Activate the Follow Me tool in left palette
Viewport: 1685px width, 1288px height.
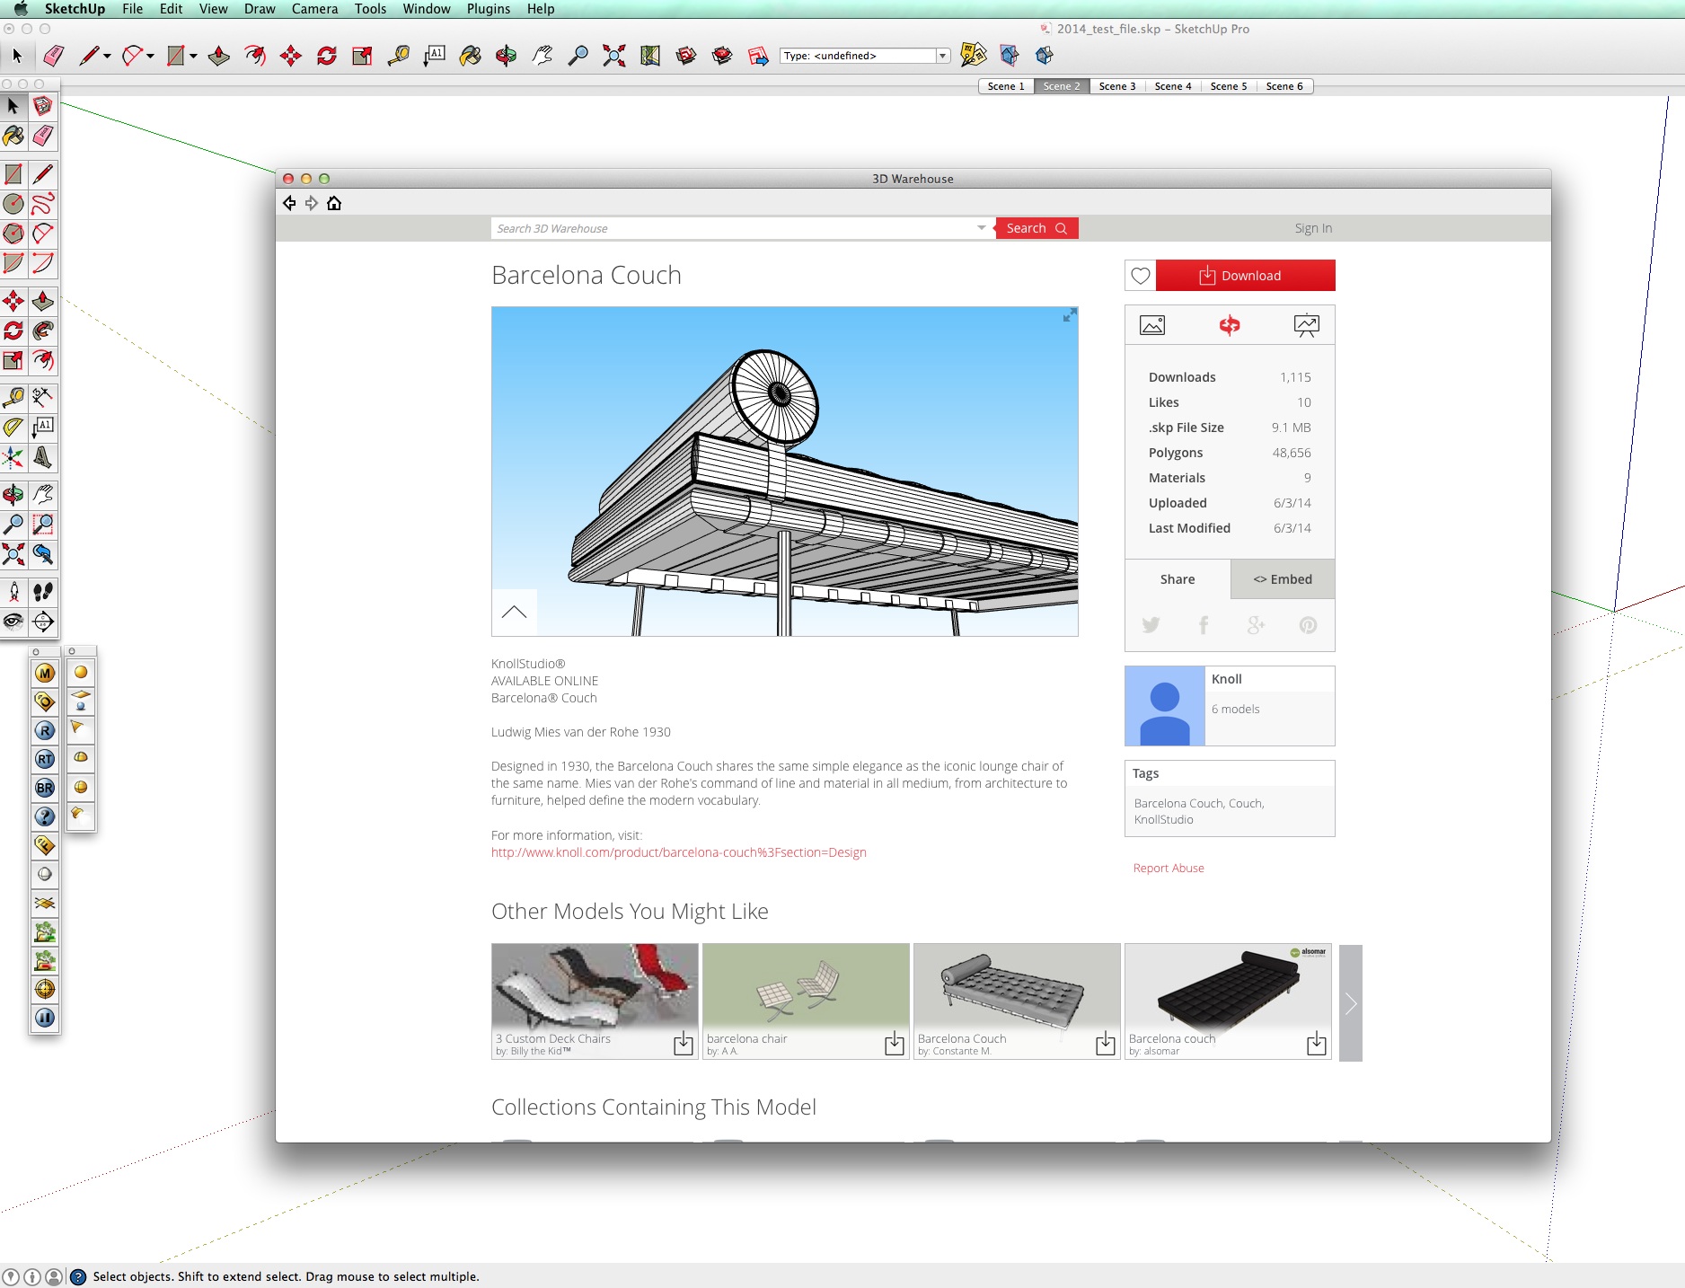(43, 331)
